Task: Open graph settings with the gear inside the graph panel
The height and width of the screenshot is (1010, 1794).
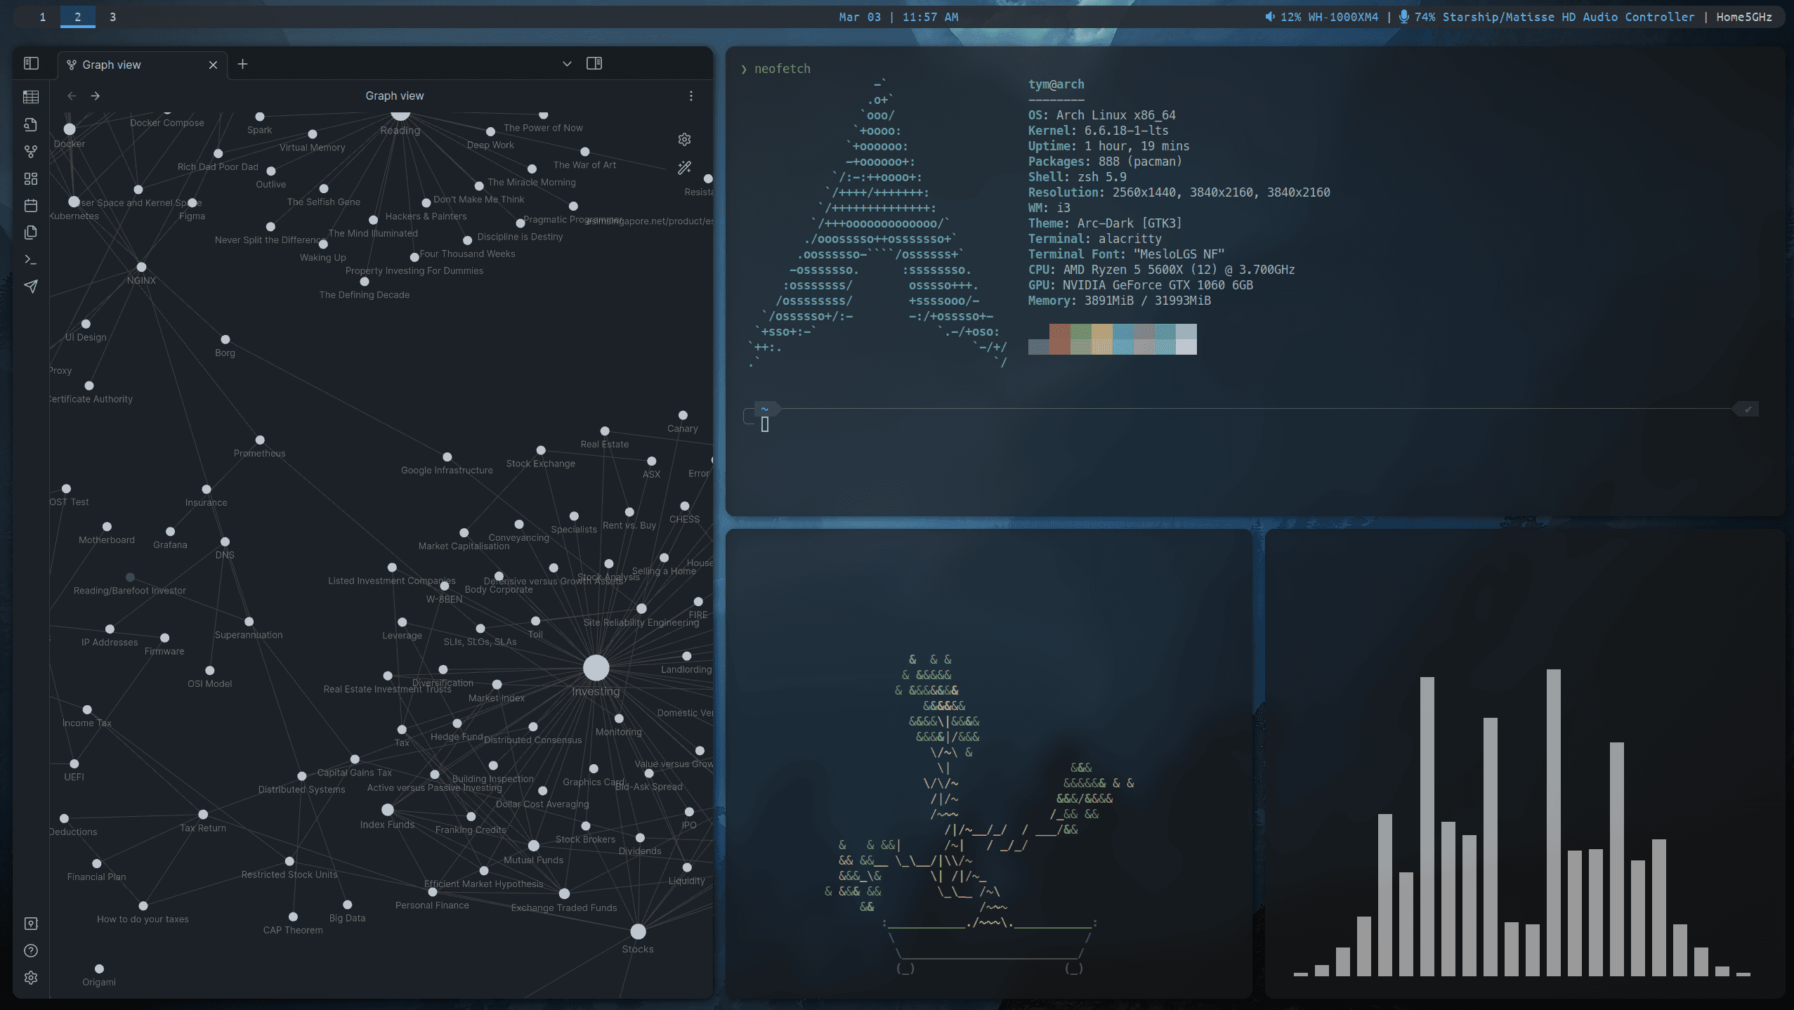Action: click(x=685, y=139)
